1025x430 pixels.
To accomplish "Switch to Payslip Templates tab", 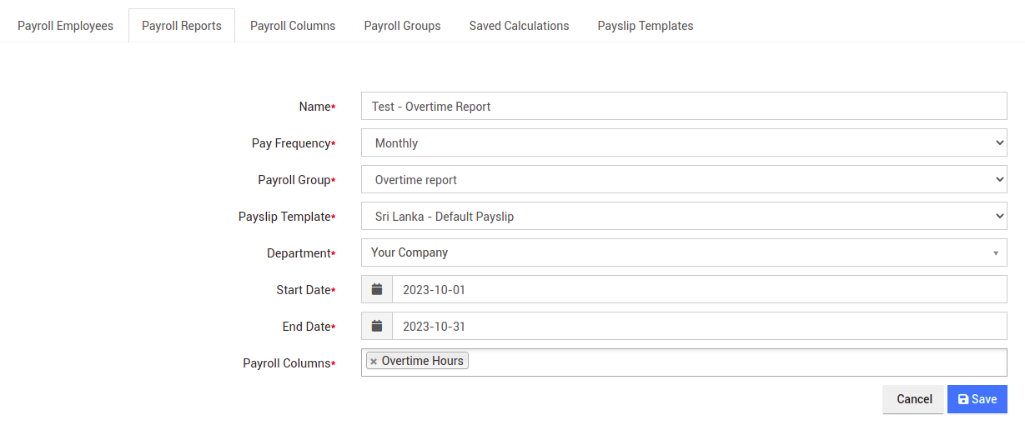I will [646, 26].
